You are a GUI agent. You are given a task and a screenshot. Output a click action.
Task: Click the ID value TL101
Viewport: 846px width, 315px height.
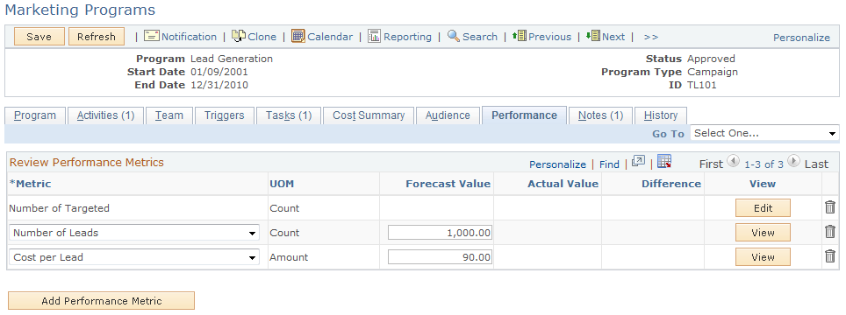[701, 85]
